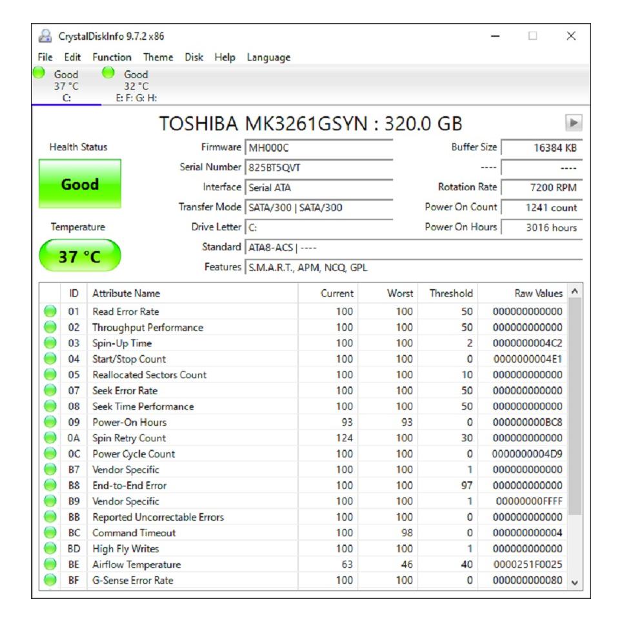Open the Disk menu

pyautogui.click(x=194, y=57)
